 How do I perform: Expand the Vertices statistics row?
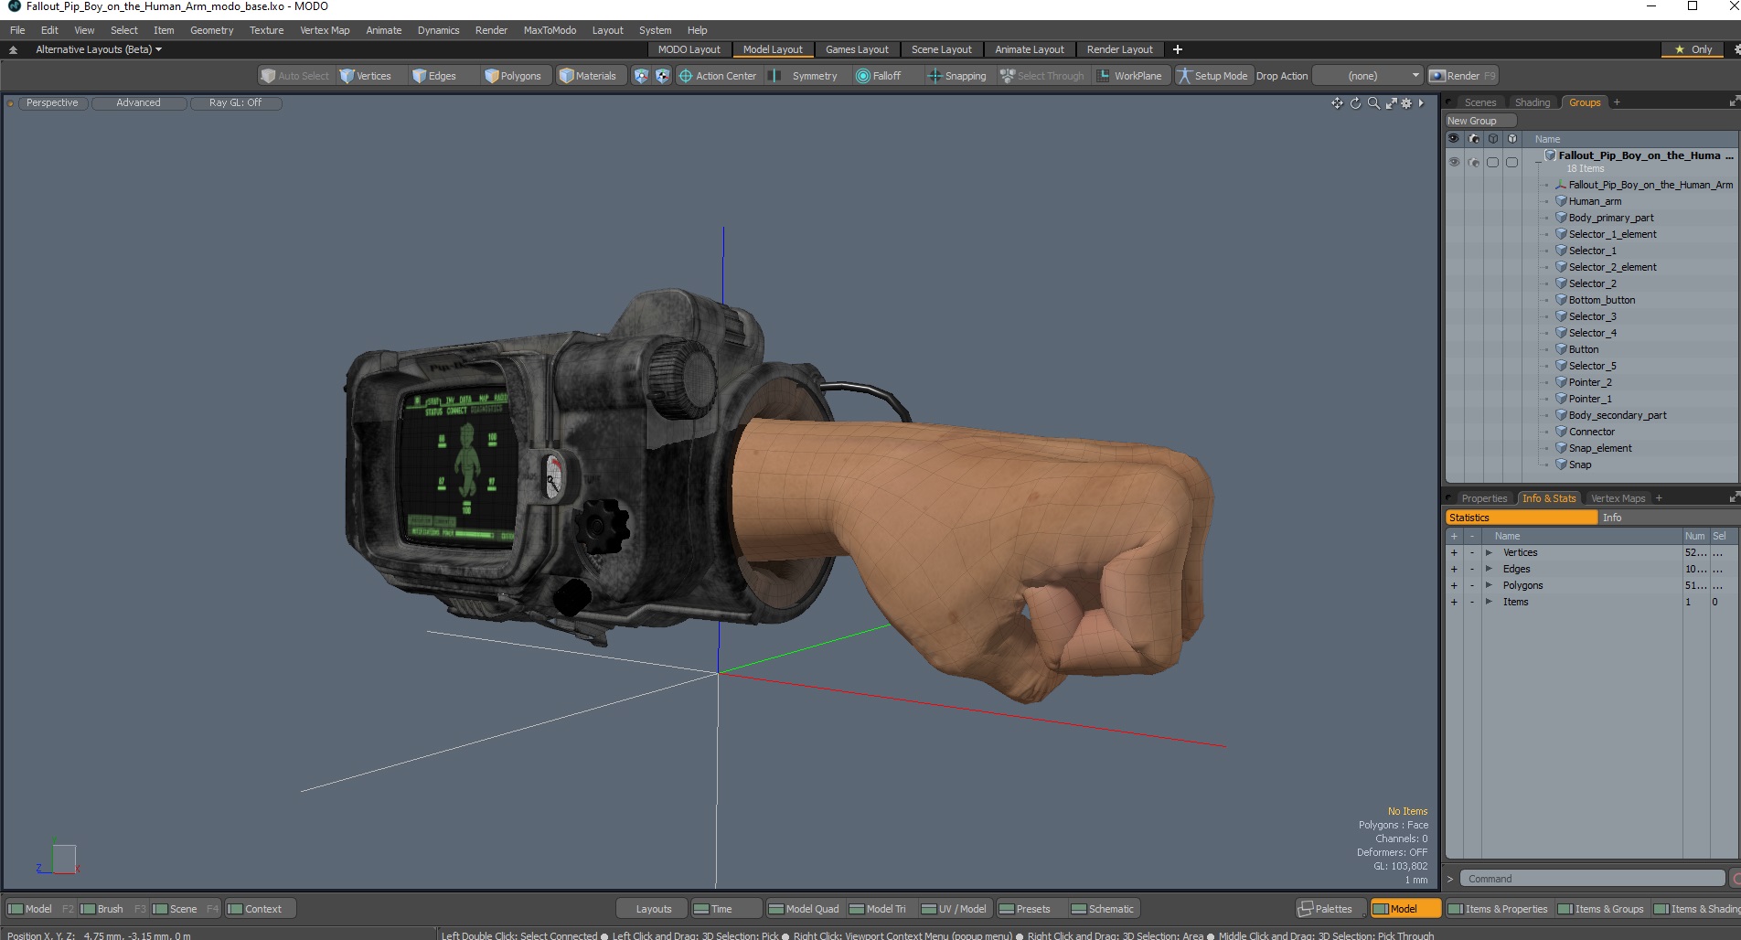[1489, 552]
